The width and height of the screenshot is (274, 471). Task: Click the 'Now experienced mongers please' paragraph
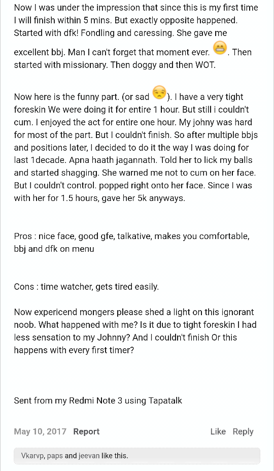click(x=135, y=331)
